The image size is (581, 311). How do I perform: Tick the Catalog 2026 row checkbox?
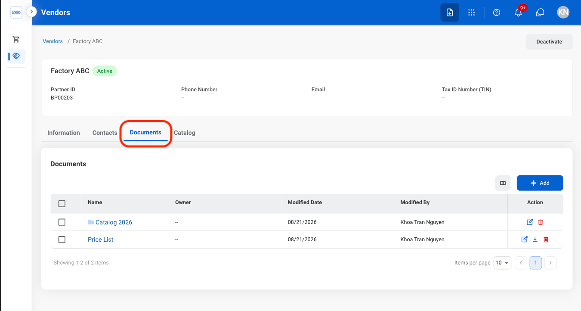tap(62, 222)
